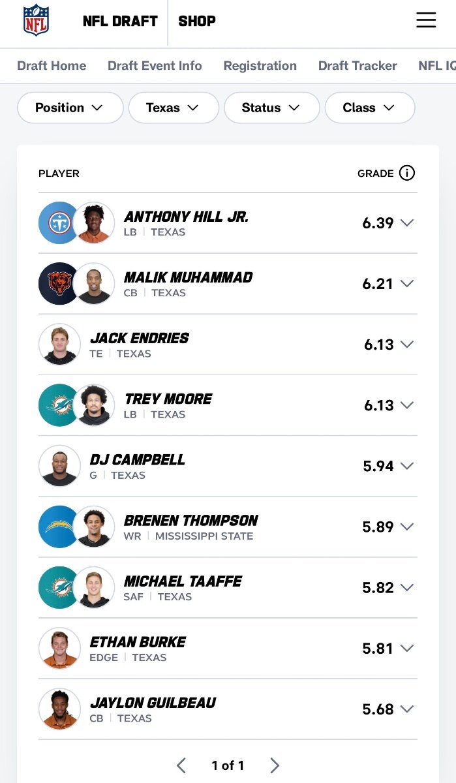Open the Position filter dropdown
The image size is (456, 783).
pos(70,108)
